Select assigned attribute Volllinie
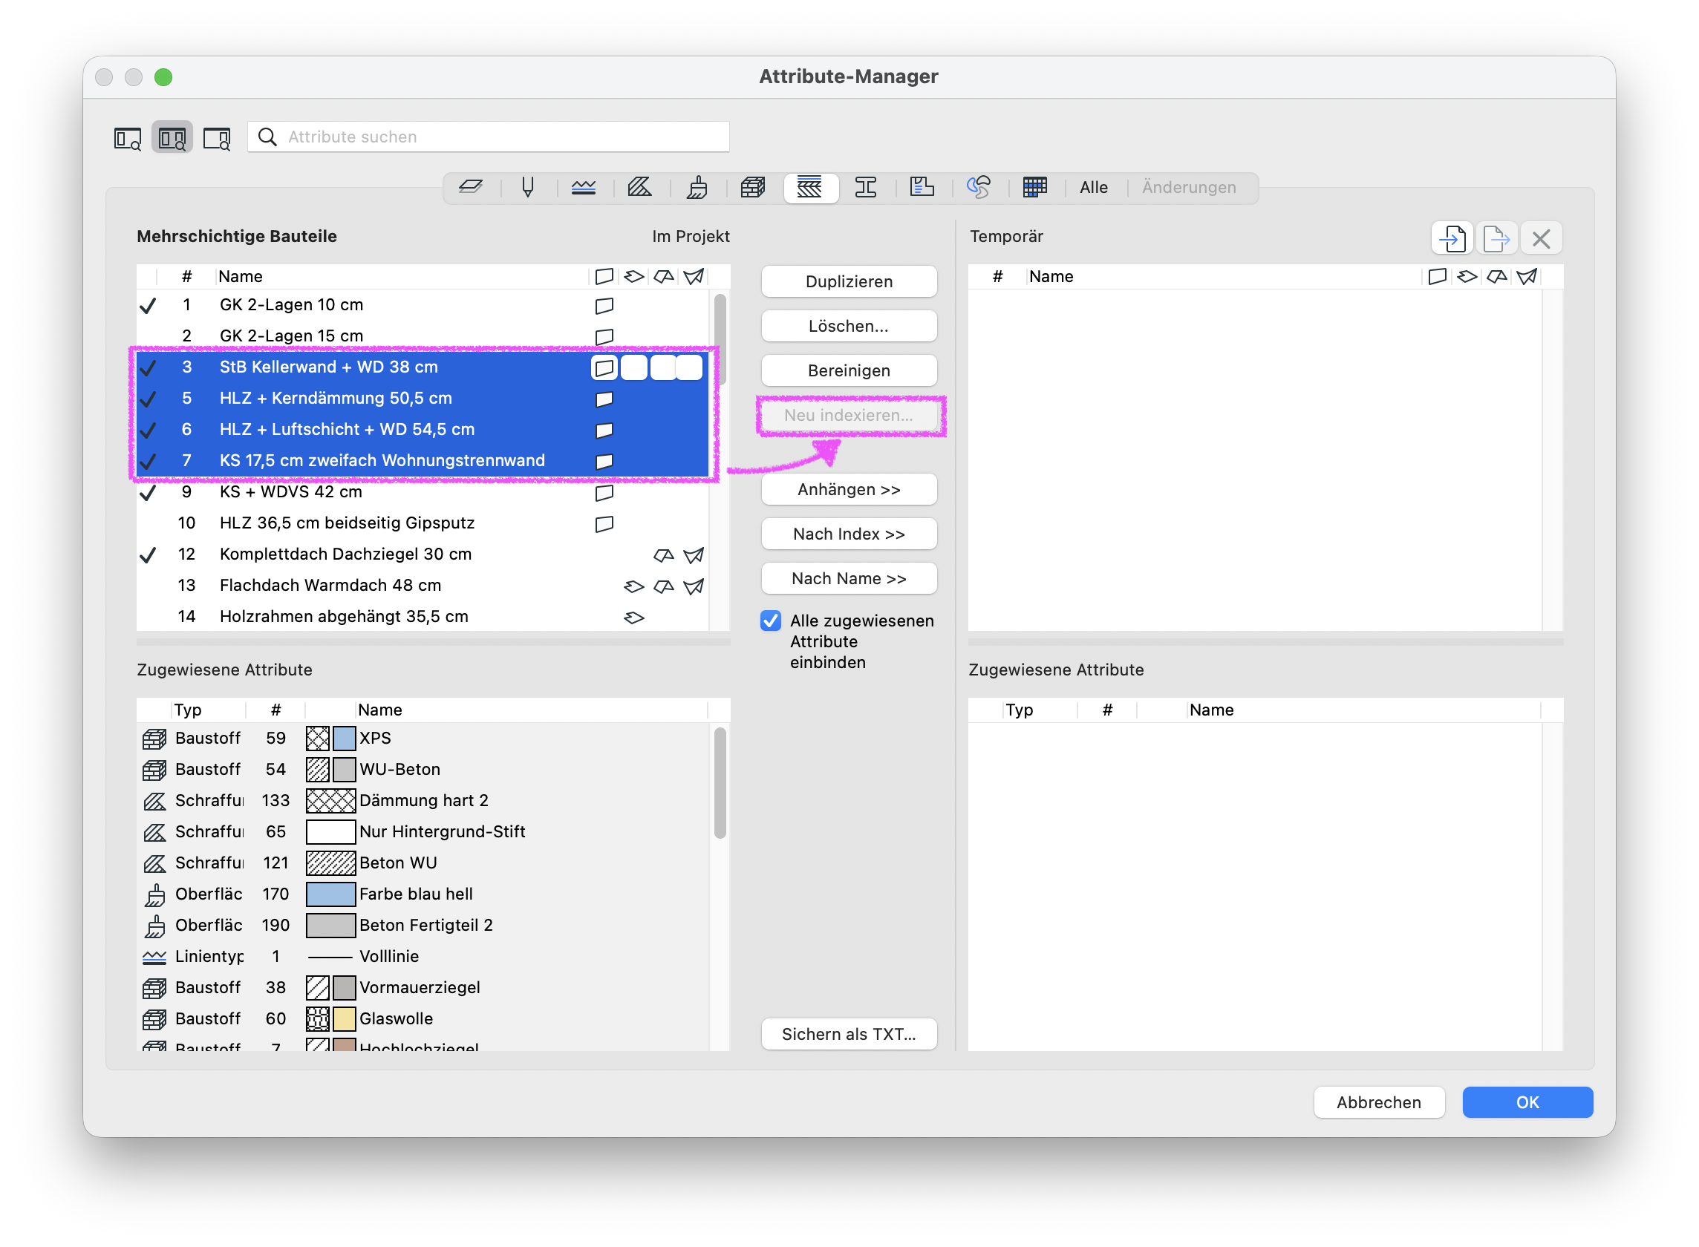1699x1247 pixels. pos(422,955)
